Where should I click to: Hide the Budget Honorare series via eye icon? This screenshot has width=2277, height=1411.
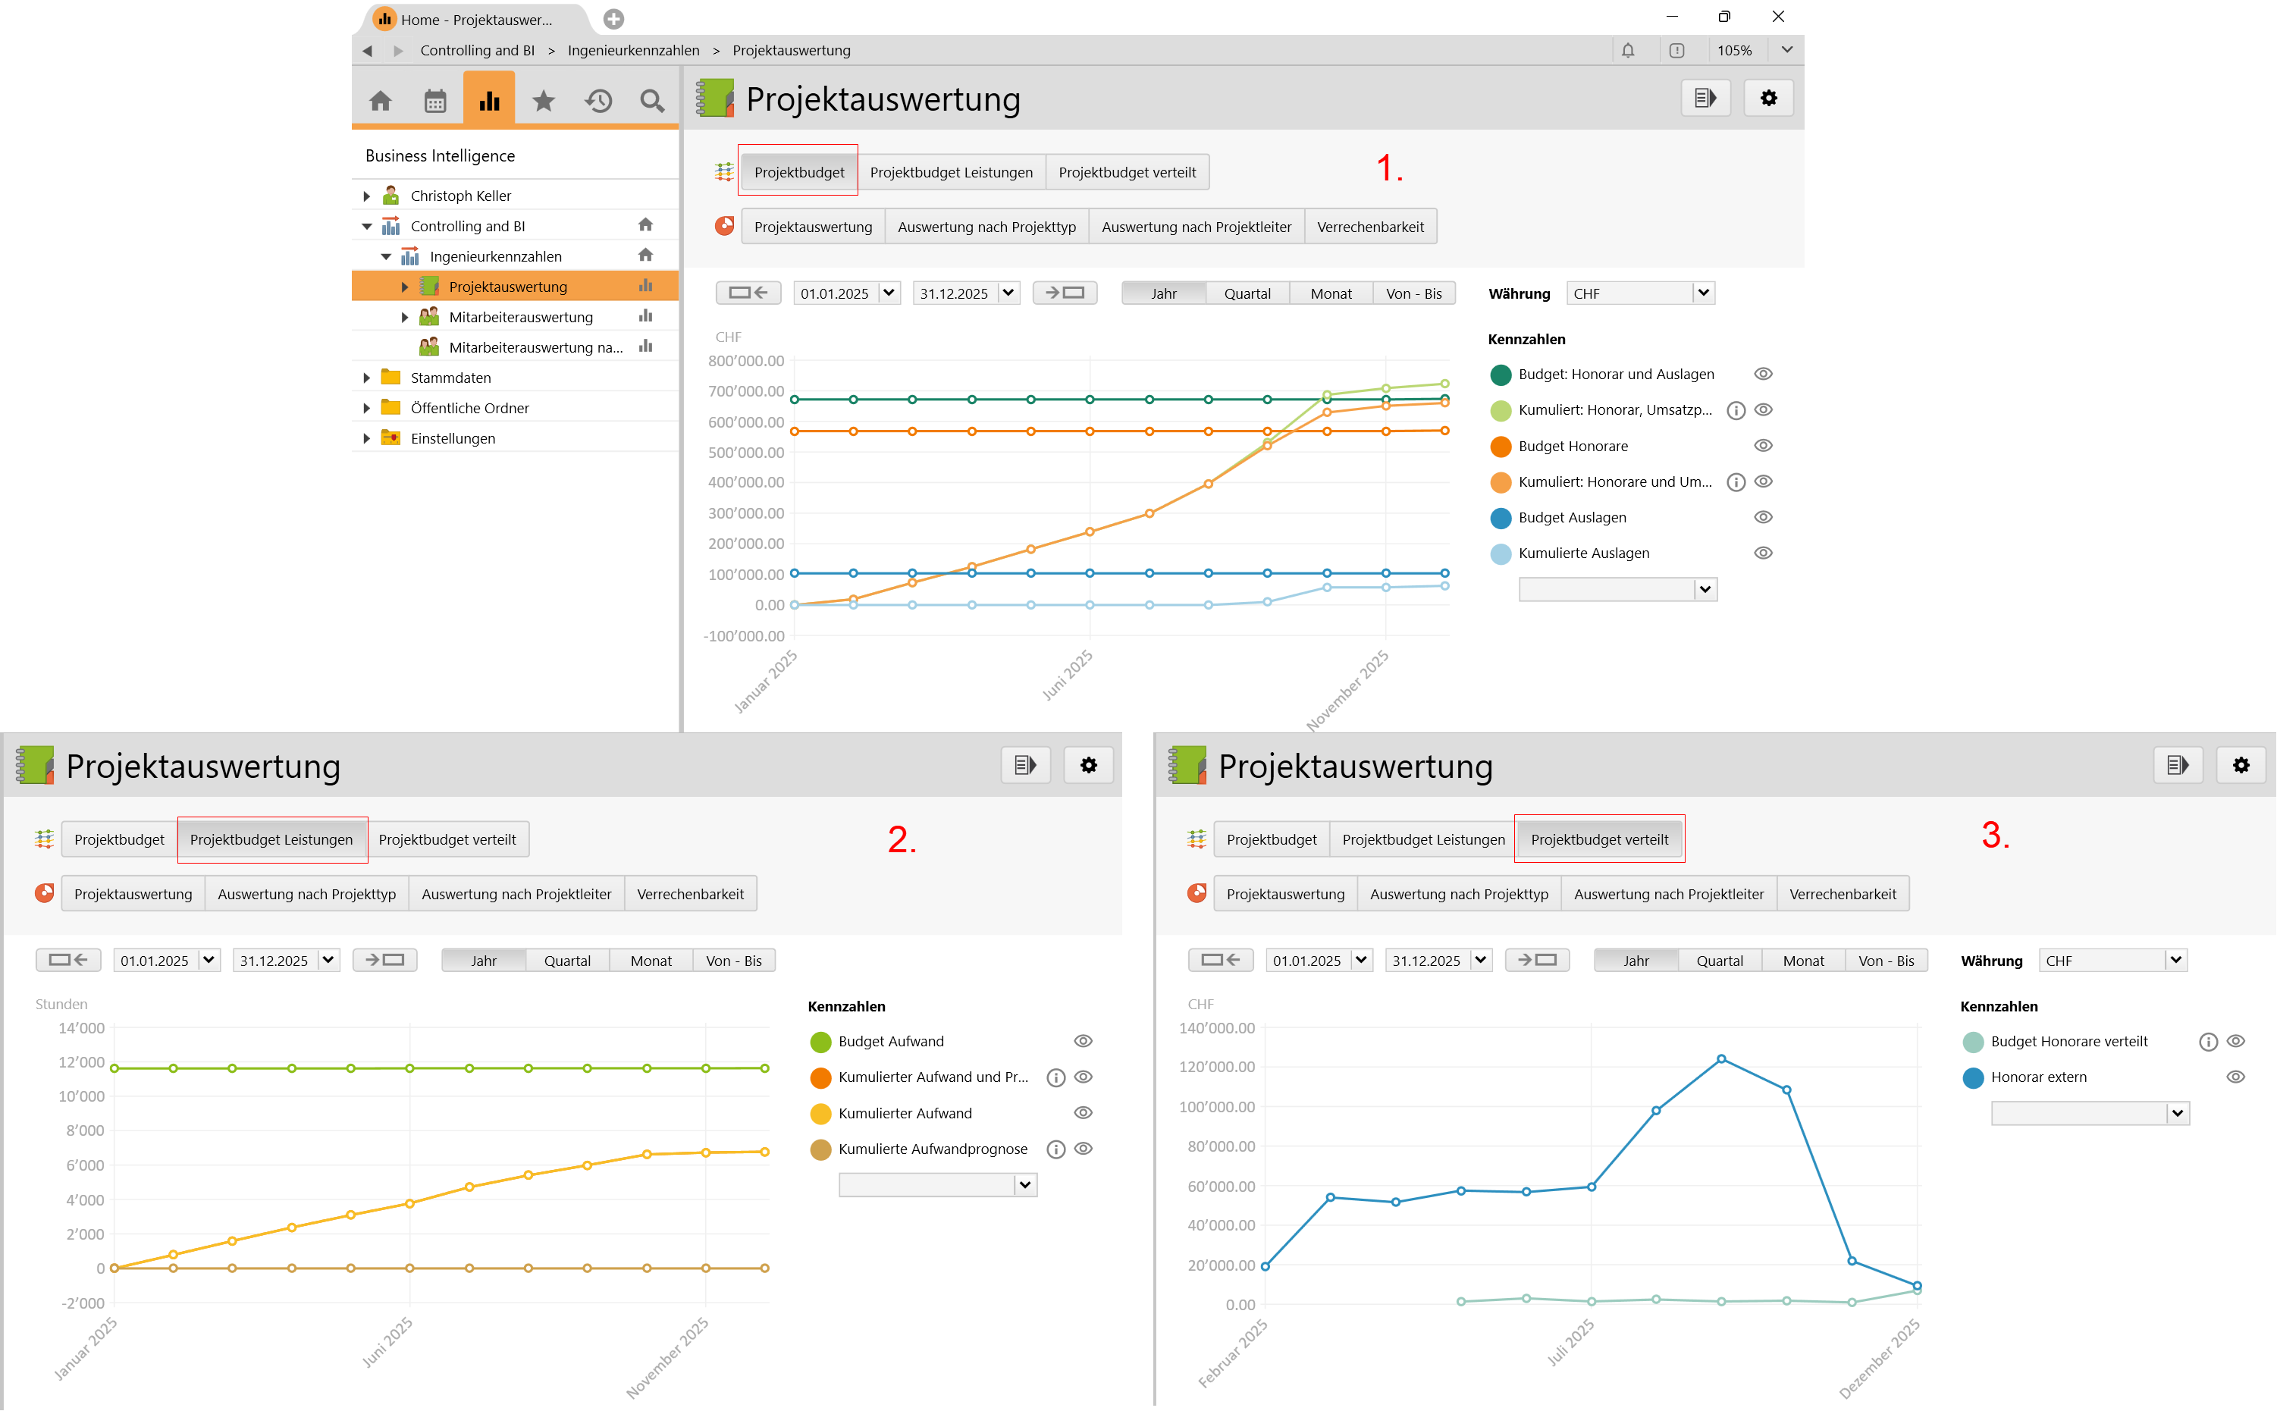pos(1763,446)
